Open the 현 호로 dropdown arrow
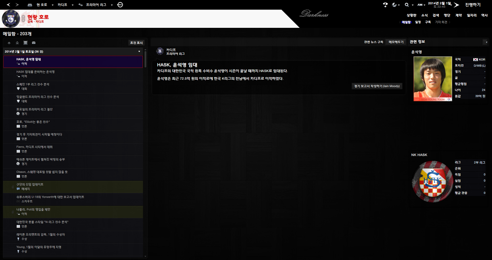Screen dimensions: 492x260 pos(52,5)
